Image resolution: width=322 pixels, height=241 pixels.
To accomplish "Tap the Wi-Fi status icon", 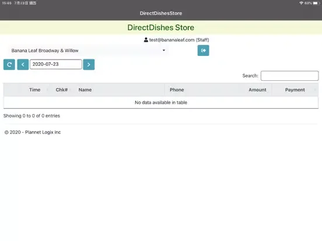I will [x=301, y=3].
